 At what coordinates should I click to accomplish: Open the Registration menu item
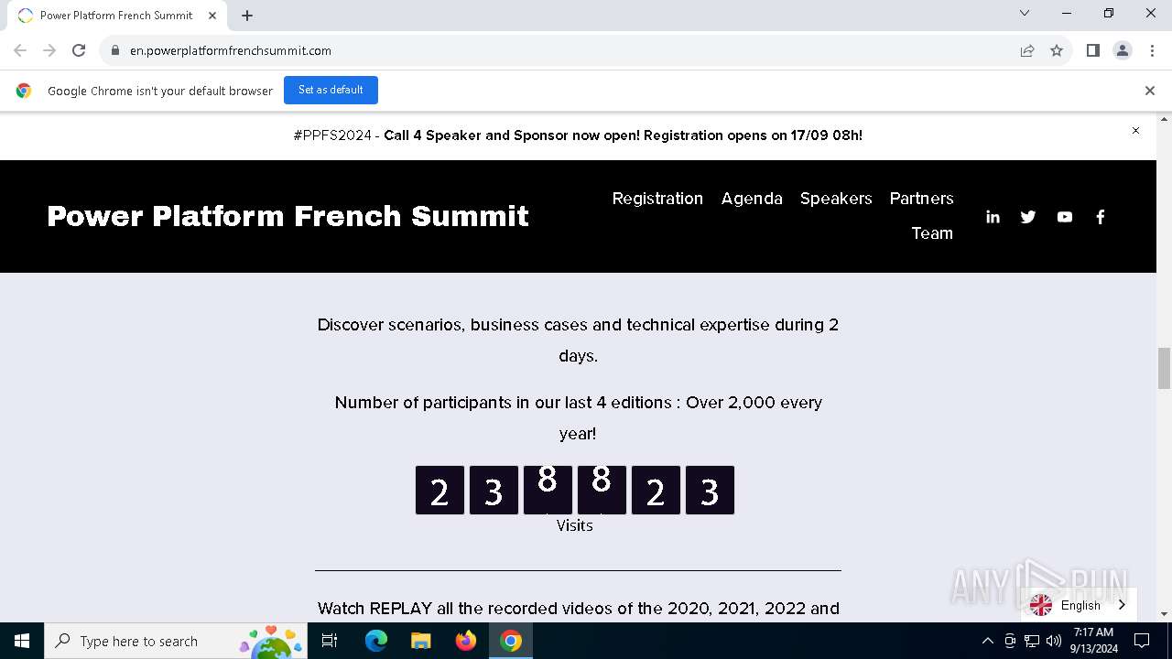pyautogui.click(x=657, y=199)
